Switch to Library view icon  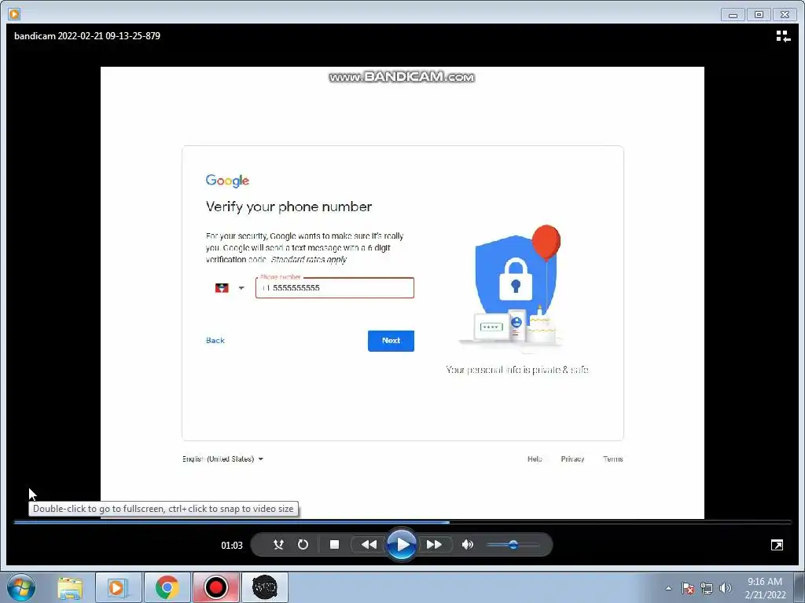783,36
